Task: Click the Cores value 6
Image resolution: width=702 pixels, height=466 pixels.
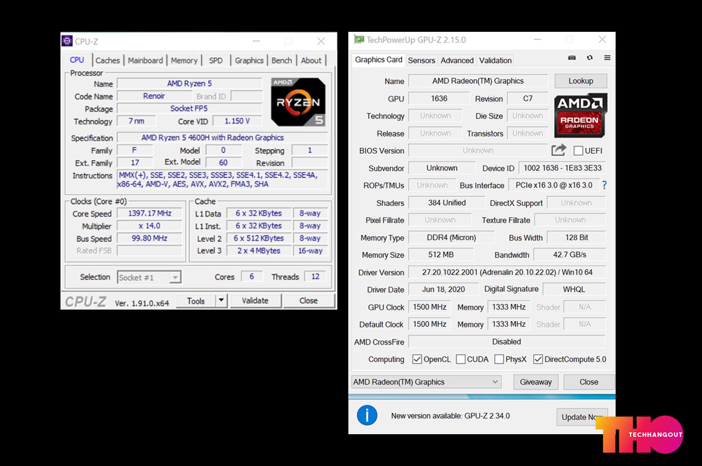Action: point(251,276)
